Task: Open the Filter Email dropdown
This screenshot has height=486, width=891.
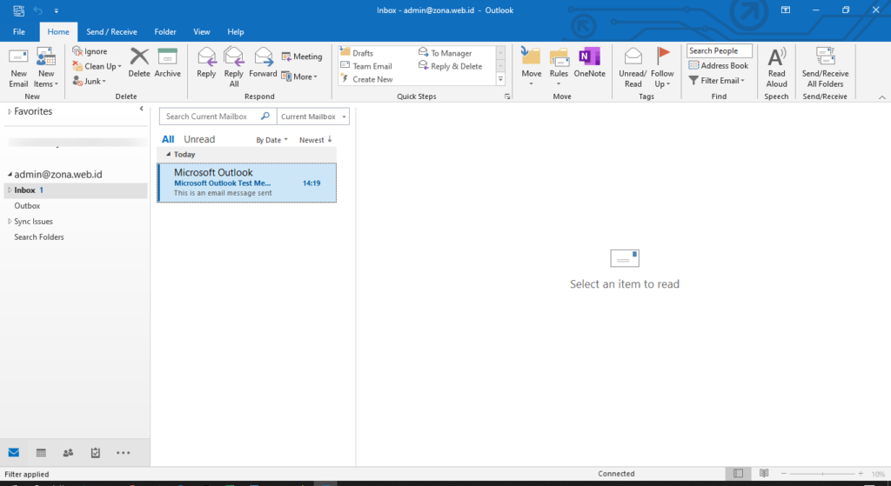Action: pos(717,81)
